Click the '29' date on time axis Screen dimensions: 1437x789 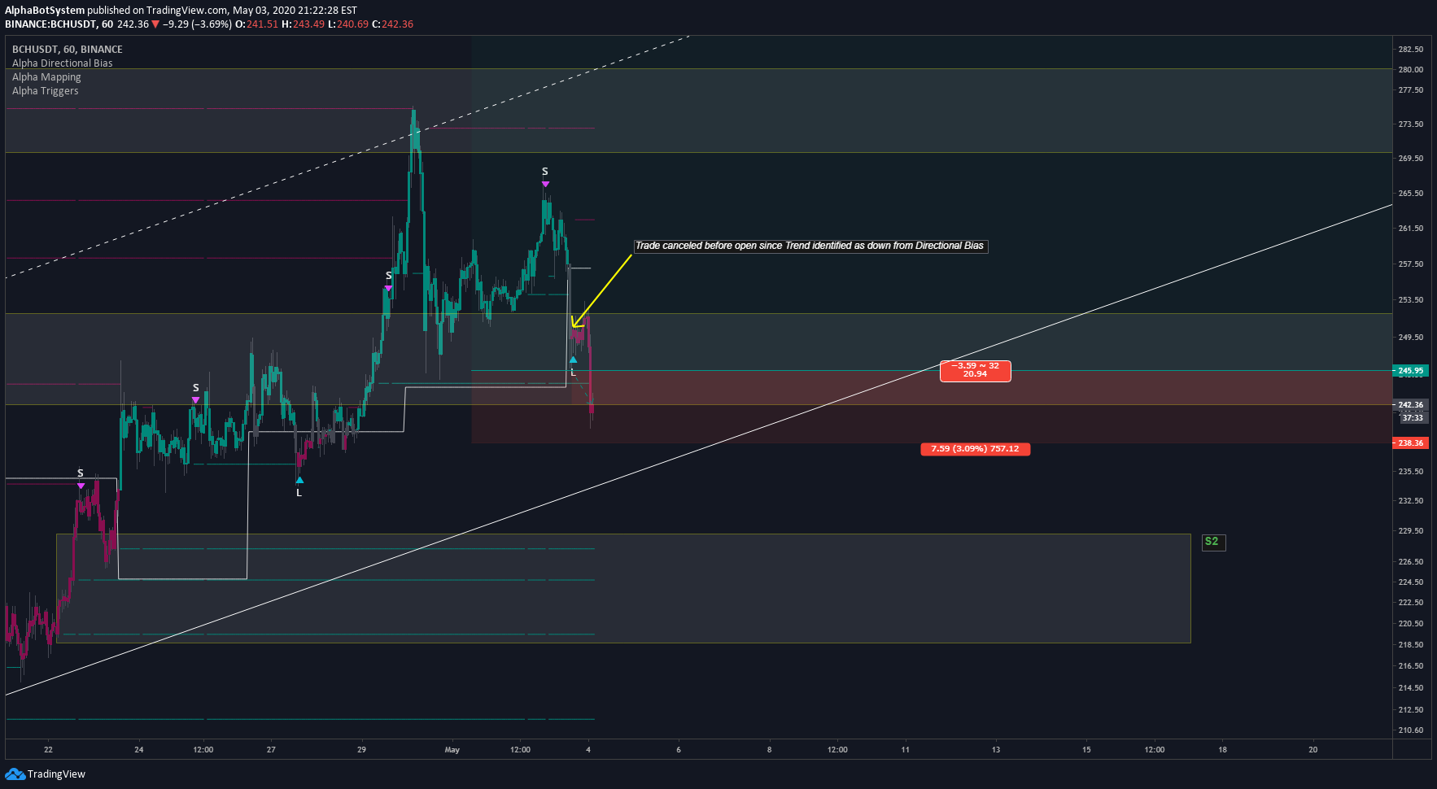(361, 750)
